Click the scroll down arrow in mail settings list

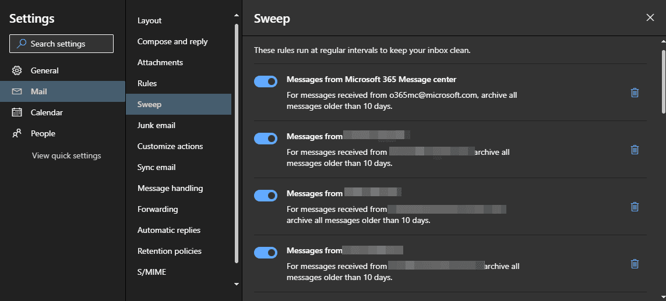click(236, 284)
